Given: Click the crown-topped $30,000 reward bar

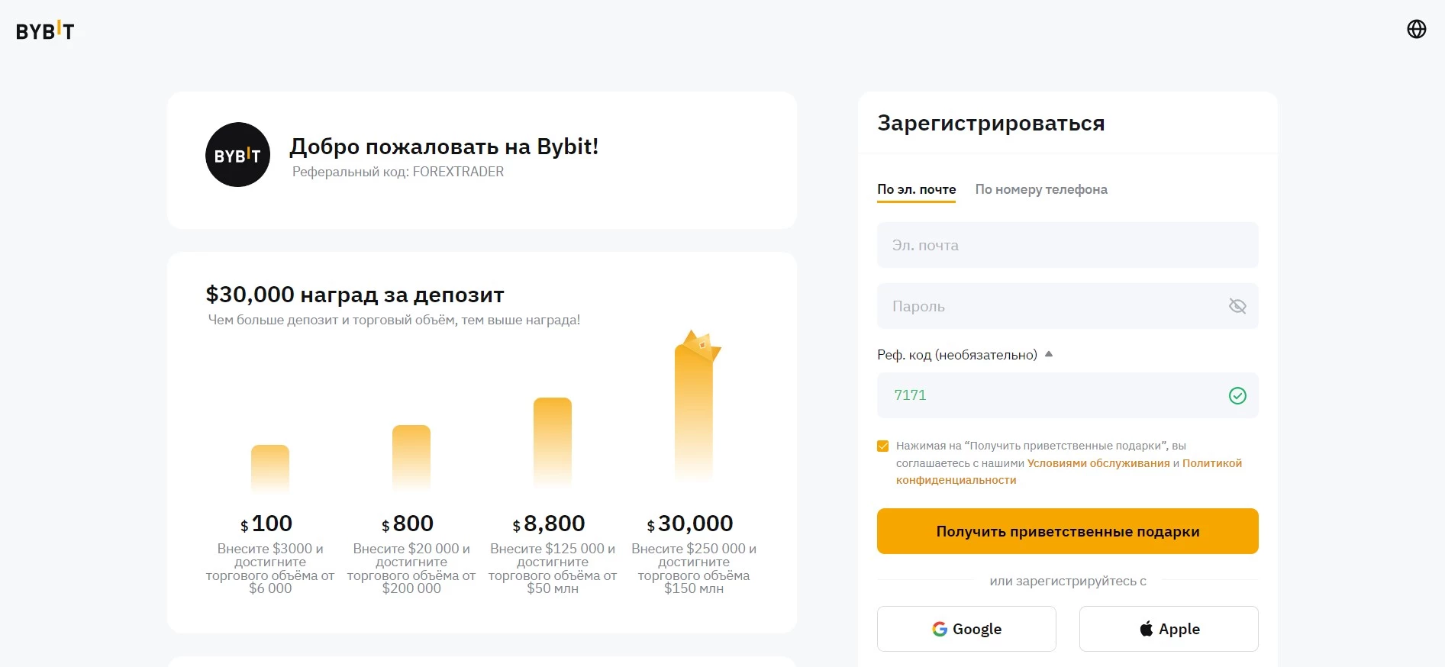Looking at the screenshot, I should click(693, 412).
